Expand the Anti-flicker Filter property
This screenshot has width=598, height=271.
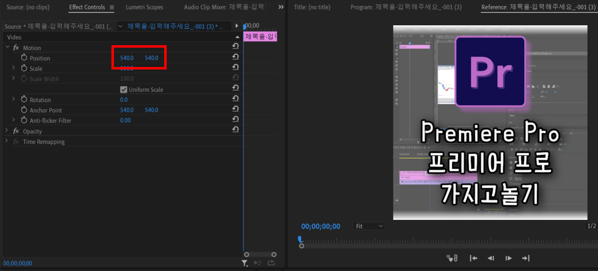click(14, 121)
